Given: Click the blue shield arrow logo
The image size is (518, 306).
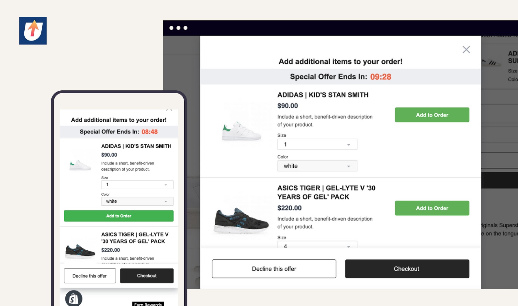Looking at the screenshot, I should (x=33, y=30).
